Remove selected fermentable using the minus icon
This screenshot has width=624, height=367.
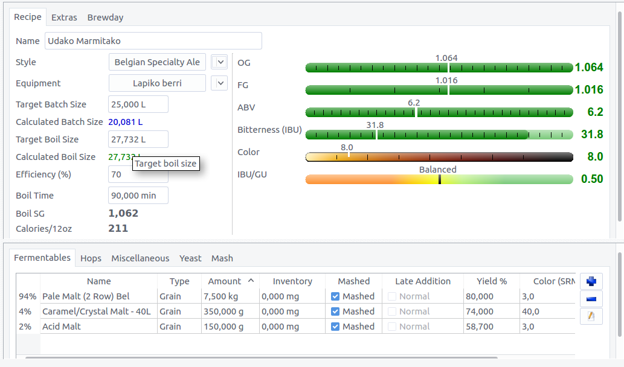[x=591, y=299]
